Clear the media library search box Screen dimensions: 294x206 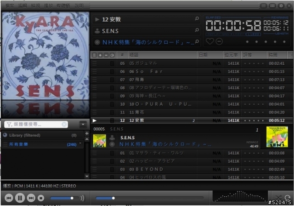tap(64, 124)
